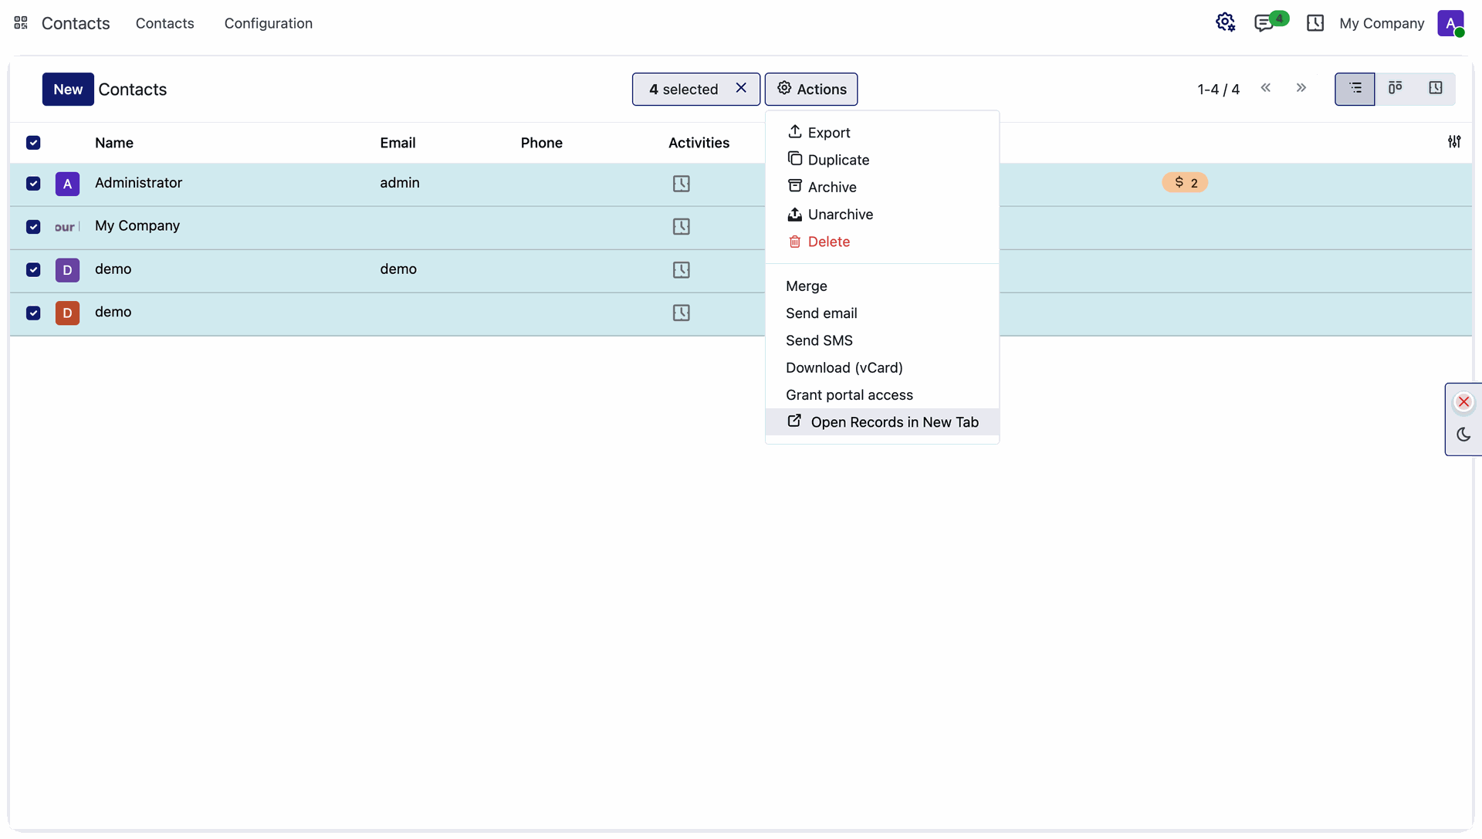Click the New button
The image size is (1482, 839).
pyautogui.click(x=68, y=90)
